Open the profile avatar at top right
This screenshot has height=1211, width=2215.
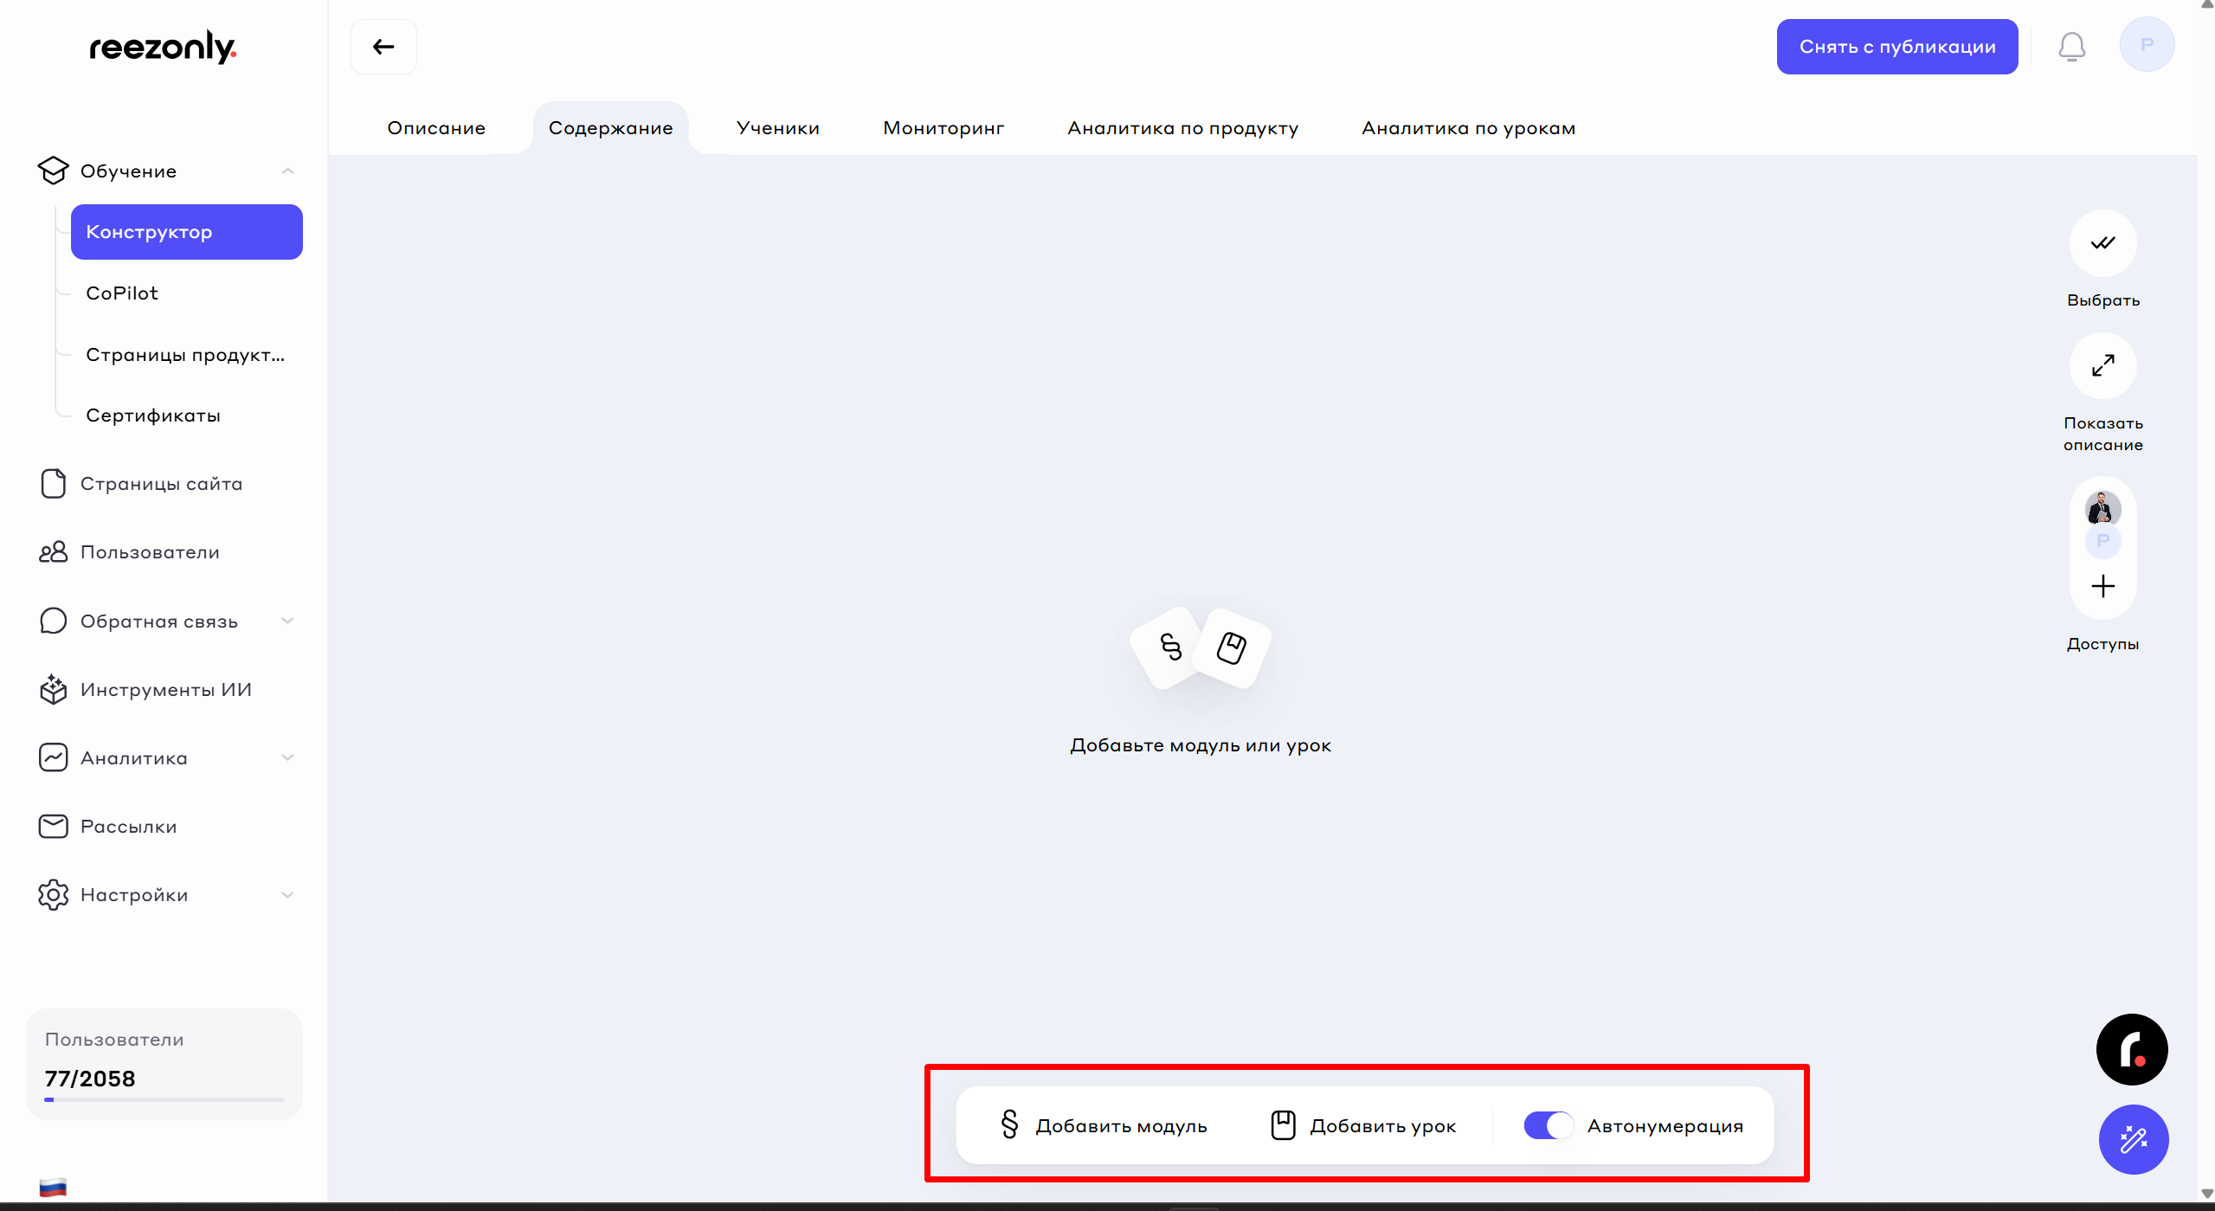2147,45
